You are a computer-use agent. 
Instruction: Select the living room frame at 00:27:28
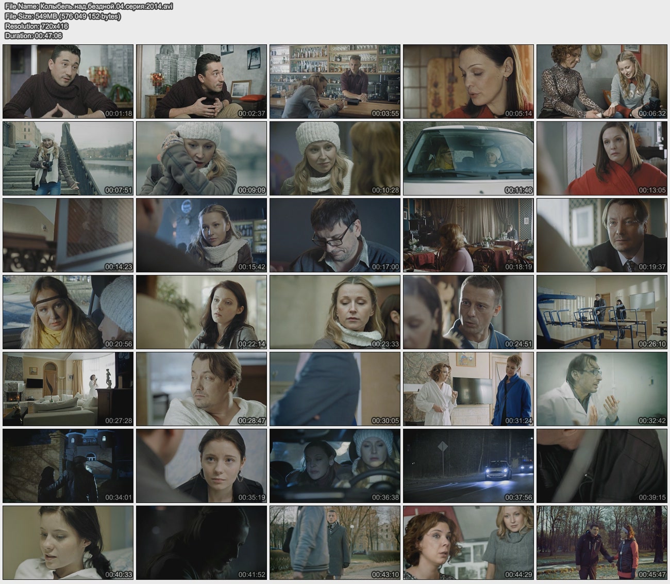pos(68,389)
